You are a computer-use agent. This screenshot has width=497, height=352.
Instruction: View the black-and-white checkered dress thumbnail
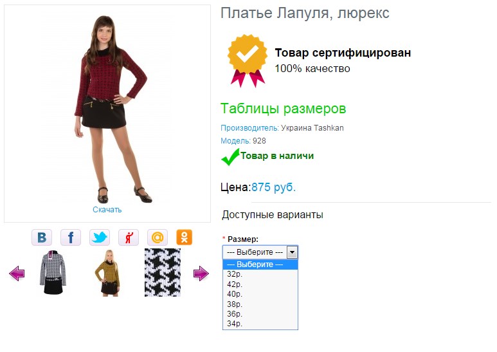(53, 273)
